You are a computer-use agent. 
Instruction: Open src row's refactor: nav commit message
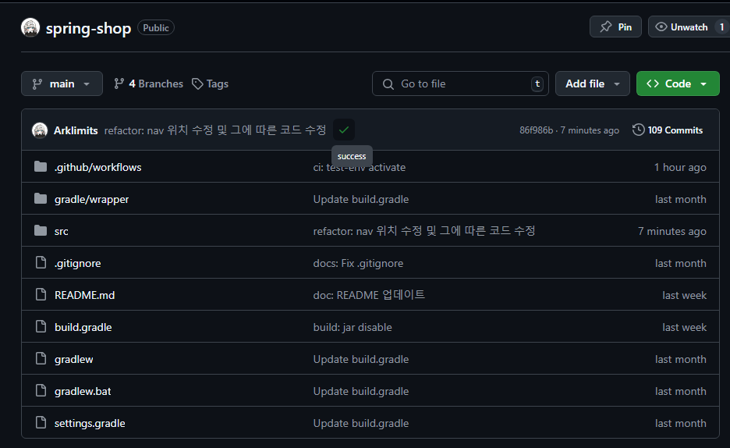click(424, 231)
